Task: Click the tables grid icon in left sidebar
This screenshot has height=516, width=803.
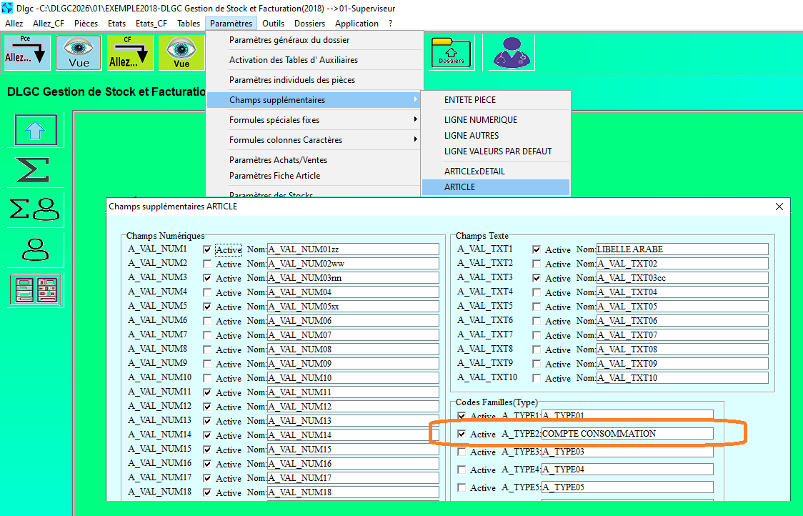Action: (x=36, y=291)
